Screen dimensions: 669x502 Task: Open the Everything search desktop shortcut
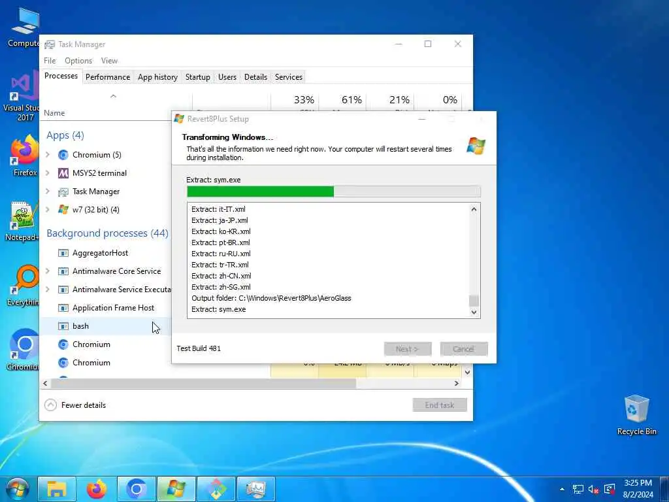(24, 285)
